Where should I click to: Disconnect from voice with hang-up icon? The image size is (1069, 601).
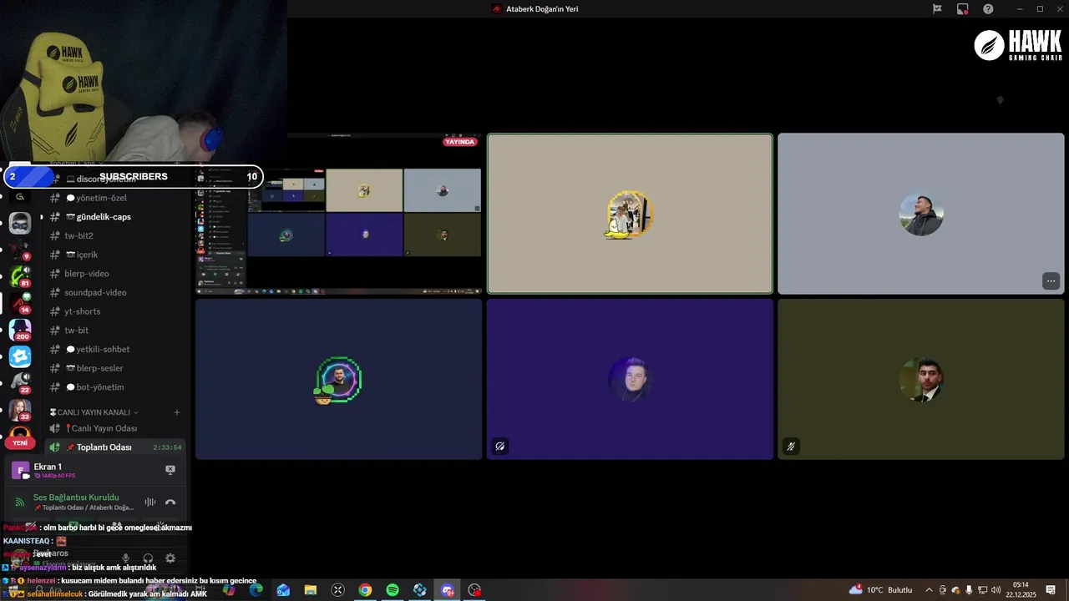tap(170, 502)
